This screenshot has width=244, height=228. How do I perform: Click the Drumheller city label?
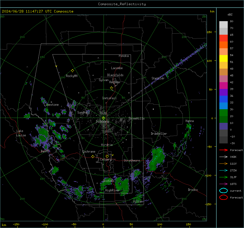(x=159, y=134)
